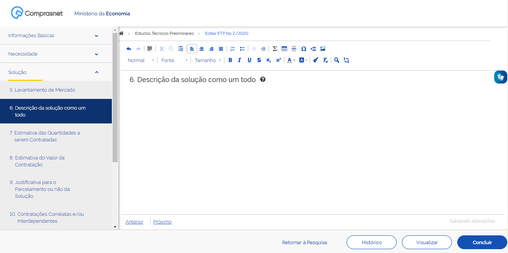Insert an image via the picture icon
The width and height of the screenshot is (508, 253).
click(x=323, y=49)
